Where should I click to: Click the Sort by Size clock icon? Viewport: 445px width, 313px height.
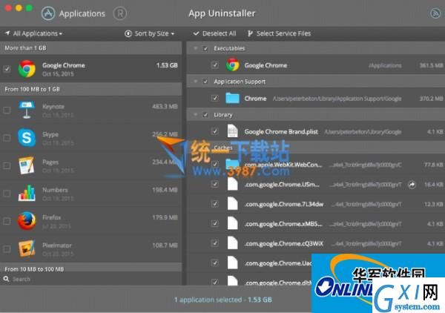point(128,34)
